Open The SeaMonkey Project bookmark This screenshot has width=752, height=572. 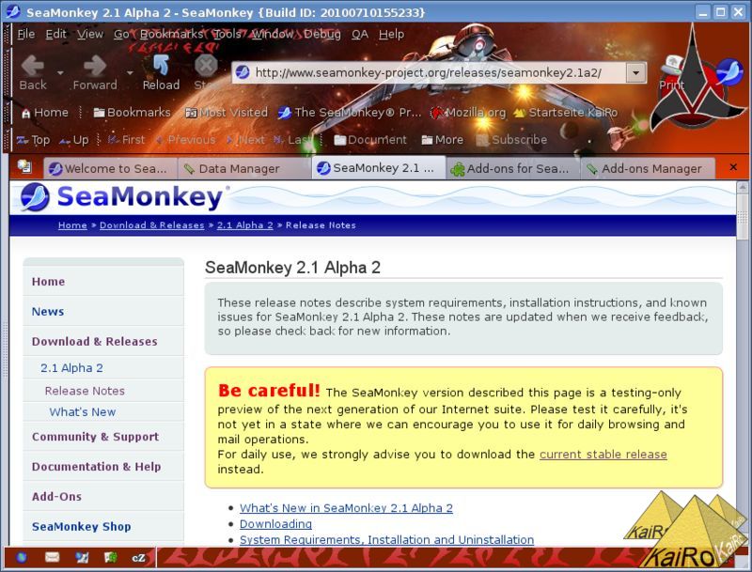click(350, 113)
